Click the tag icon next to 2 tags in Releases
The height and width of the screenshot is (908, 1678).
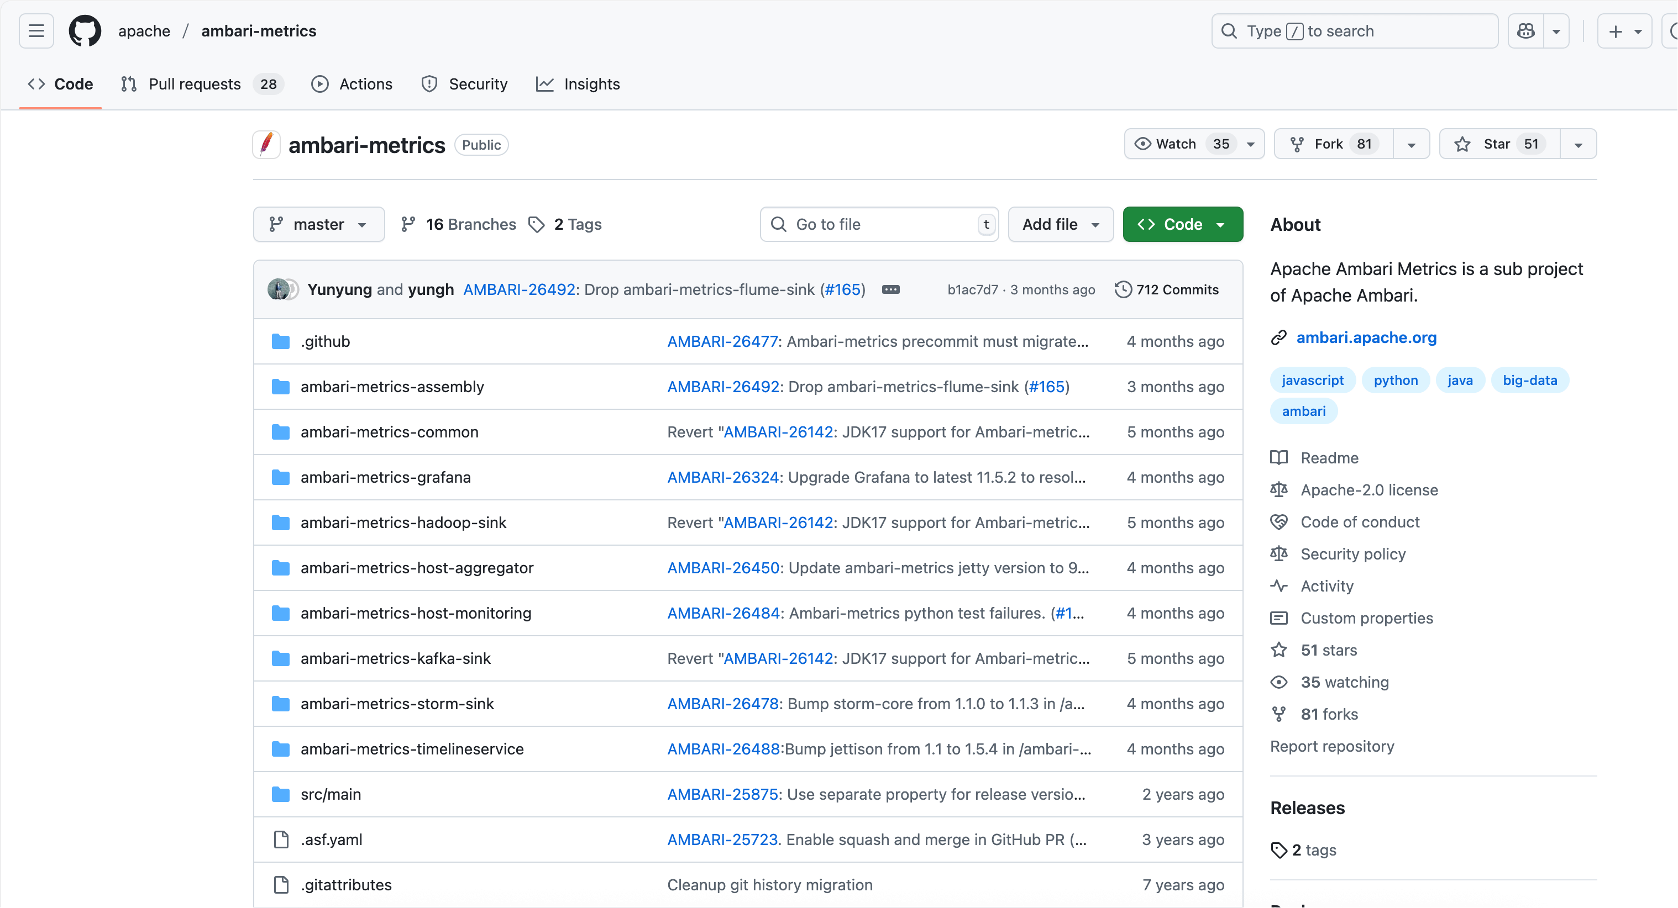1279,850
